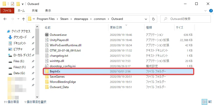Click the ダウンロード blue arrow icon
Viewport: 214px width, 105px height.
(x=10, y=37)
